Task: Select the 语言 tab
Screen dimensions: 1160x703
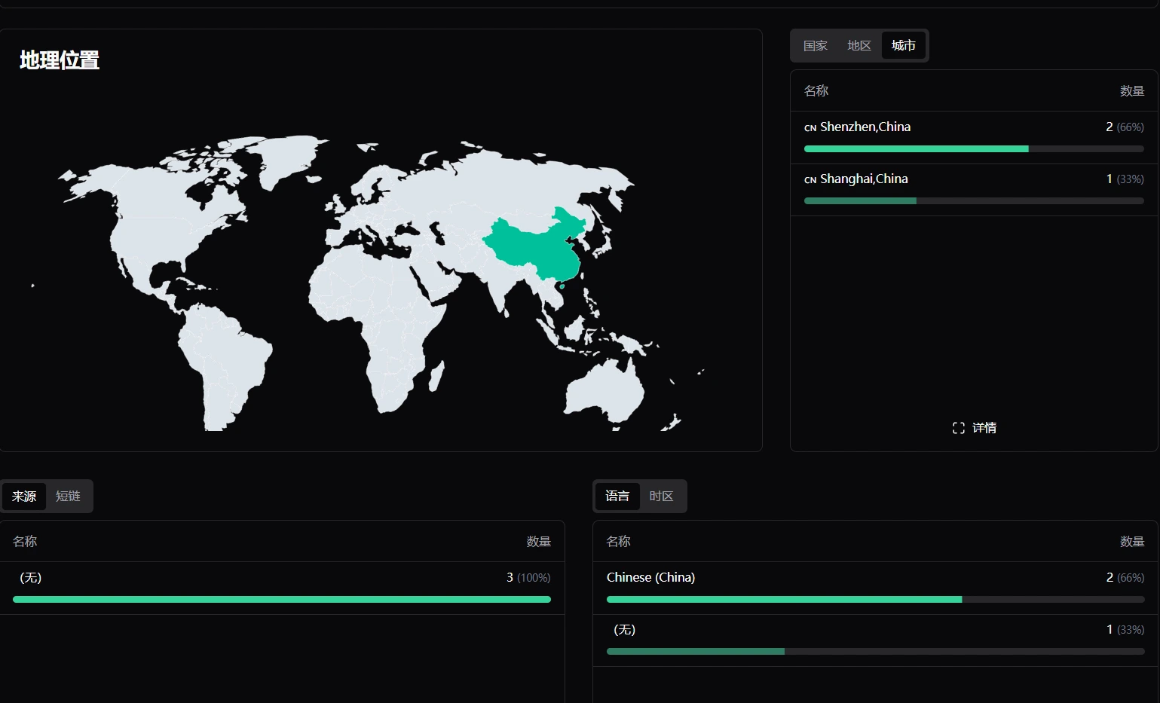Action: pyautogui.click(x=617, y=497)
